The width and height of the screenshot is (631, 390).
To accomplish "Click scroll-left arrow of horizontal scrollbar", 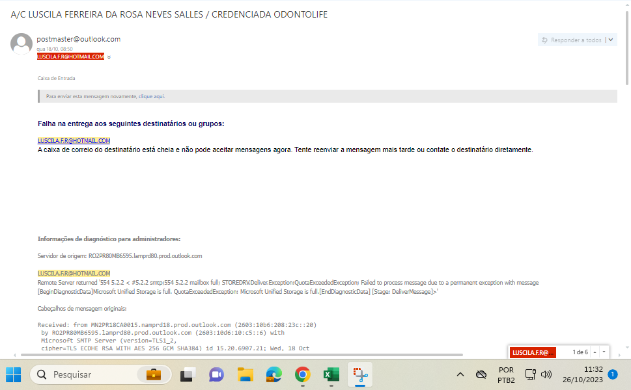I will point(15,355).
